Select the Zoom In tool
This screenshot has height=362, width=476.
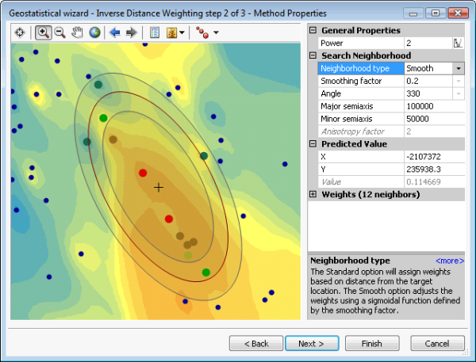[x=43, y=32]
